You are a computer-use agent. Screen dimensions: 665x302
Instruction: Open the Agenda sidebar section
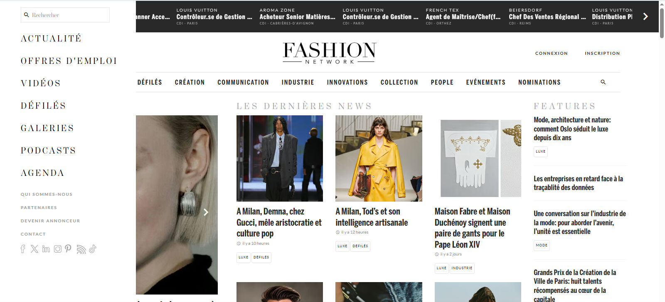42,173
